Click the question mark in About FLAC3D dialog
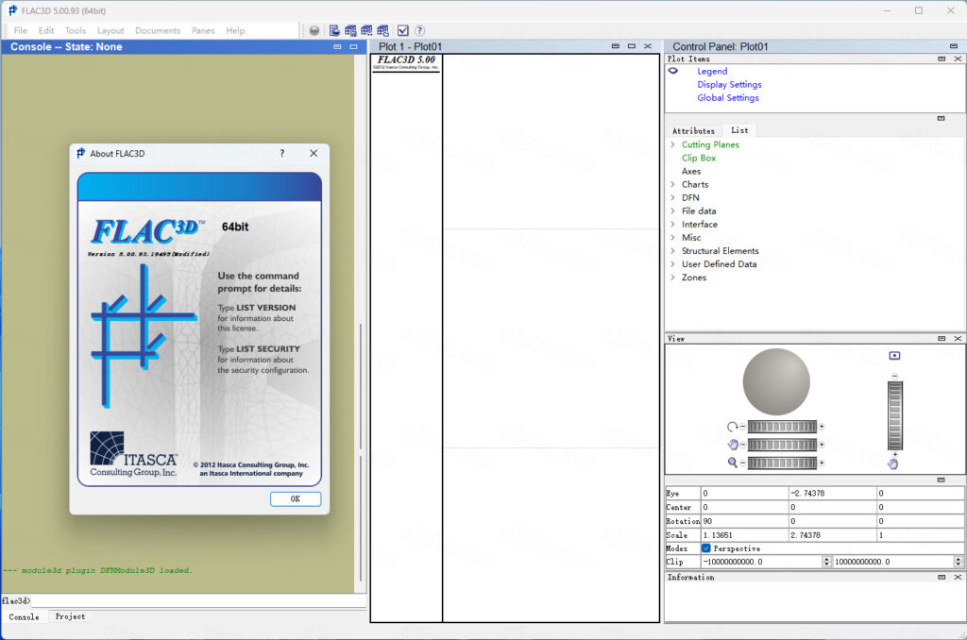The height and width of the screenshot is (640, 967). tap(282, 154)
